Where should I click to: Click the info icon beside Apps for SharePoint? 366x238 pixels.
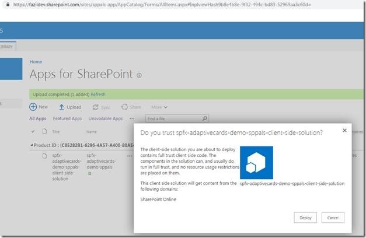[139, 75]
